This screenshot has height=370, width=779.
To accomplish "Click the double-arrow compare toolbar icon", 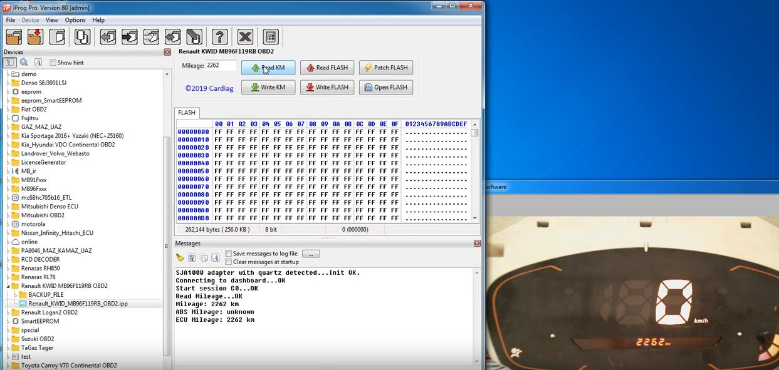I will [173, 37].
